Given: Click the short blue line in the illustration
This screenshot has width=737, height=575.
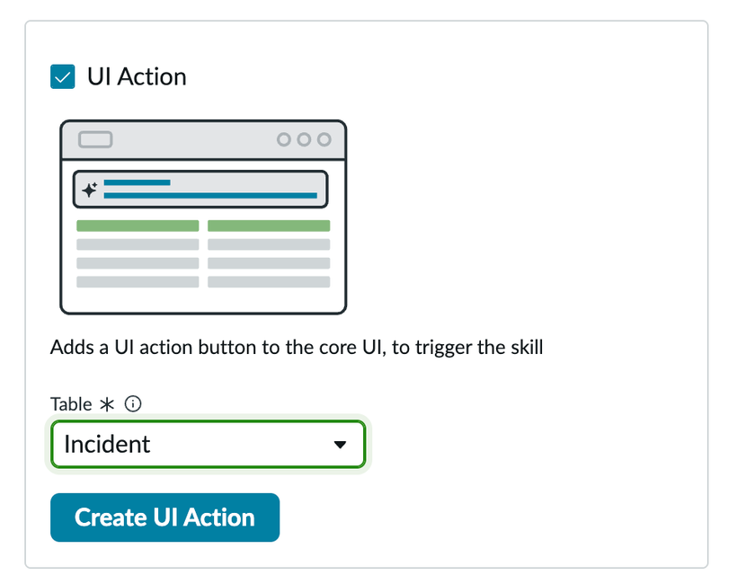Looking at the screenshot, I should tap(137, 182).
